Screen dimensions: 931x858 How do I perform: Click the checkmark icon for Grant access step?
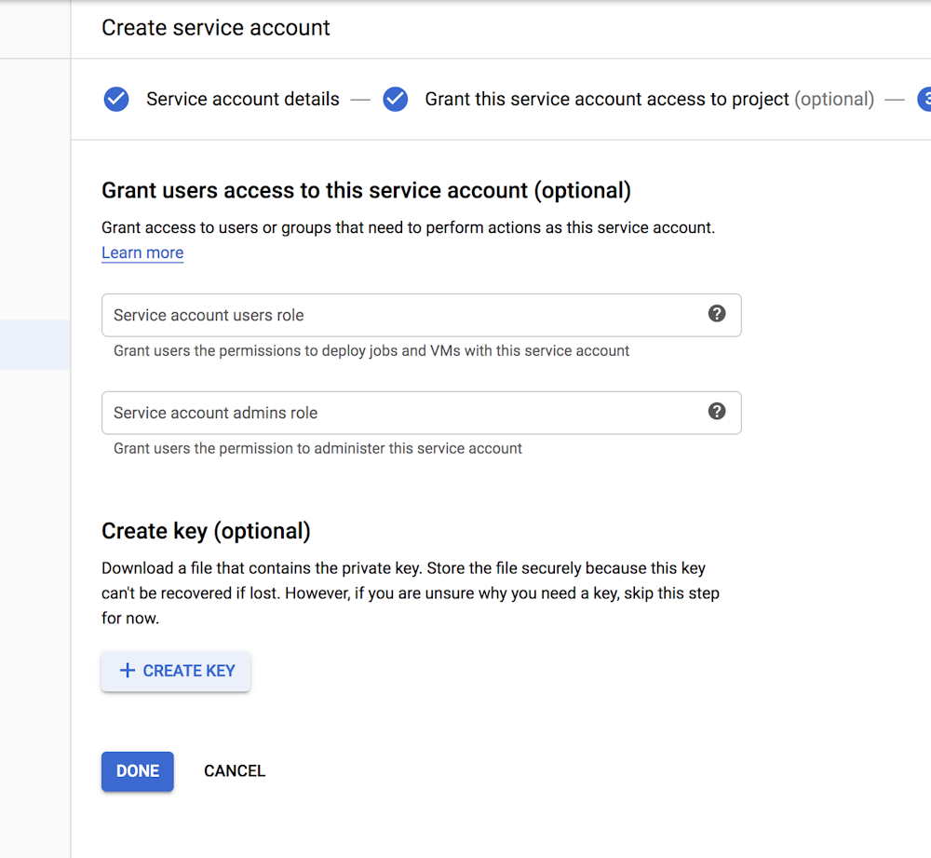396,100
